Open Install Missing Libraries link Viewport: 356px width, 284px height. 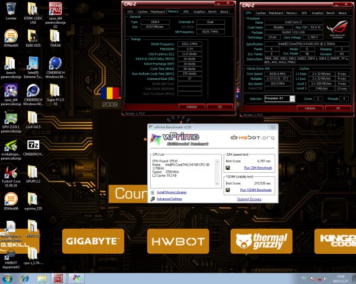point(171,192)
